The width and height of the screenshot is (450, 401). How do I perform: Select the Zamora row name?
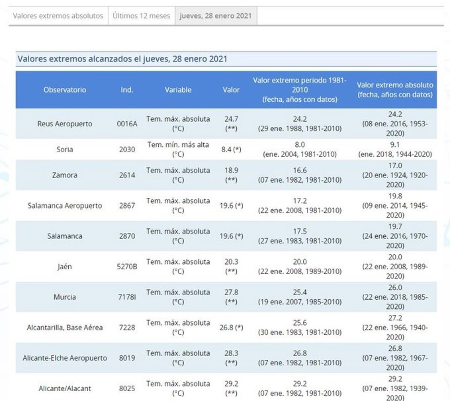coord(64,175)
